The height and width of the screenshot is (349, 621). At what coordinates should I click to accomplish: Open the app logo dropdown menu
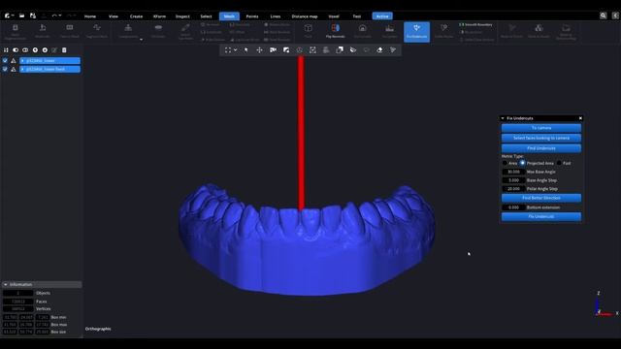[9, 16]
